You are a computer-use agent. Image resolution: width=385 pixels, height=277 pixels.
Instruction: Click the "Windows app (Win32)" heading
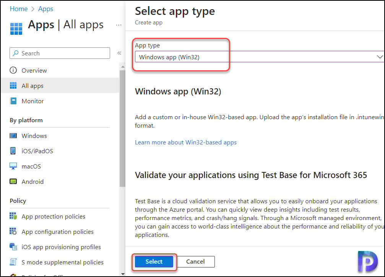[x=178, y=92]
